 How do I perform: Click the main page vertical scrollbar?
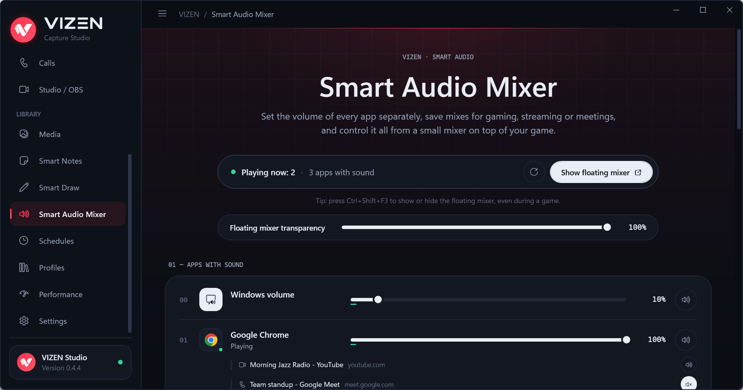click(739, 79)
